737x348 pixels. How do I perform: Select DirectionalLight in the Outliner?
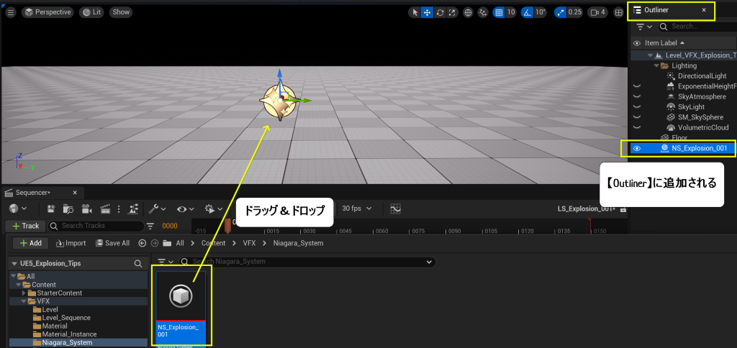(x=702, y=76)
